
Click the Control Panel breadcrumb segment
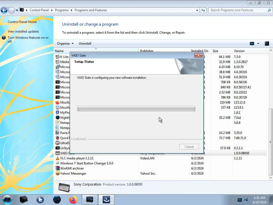[x=39, y=10]
